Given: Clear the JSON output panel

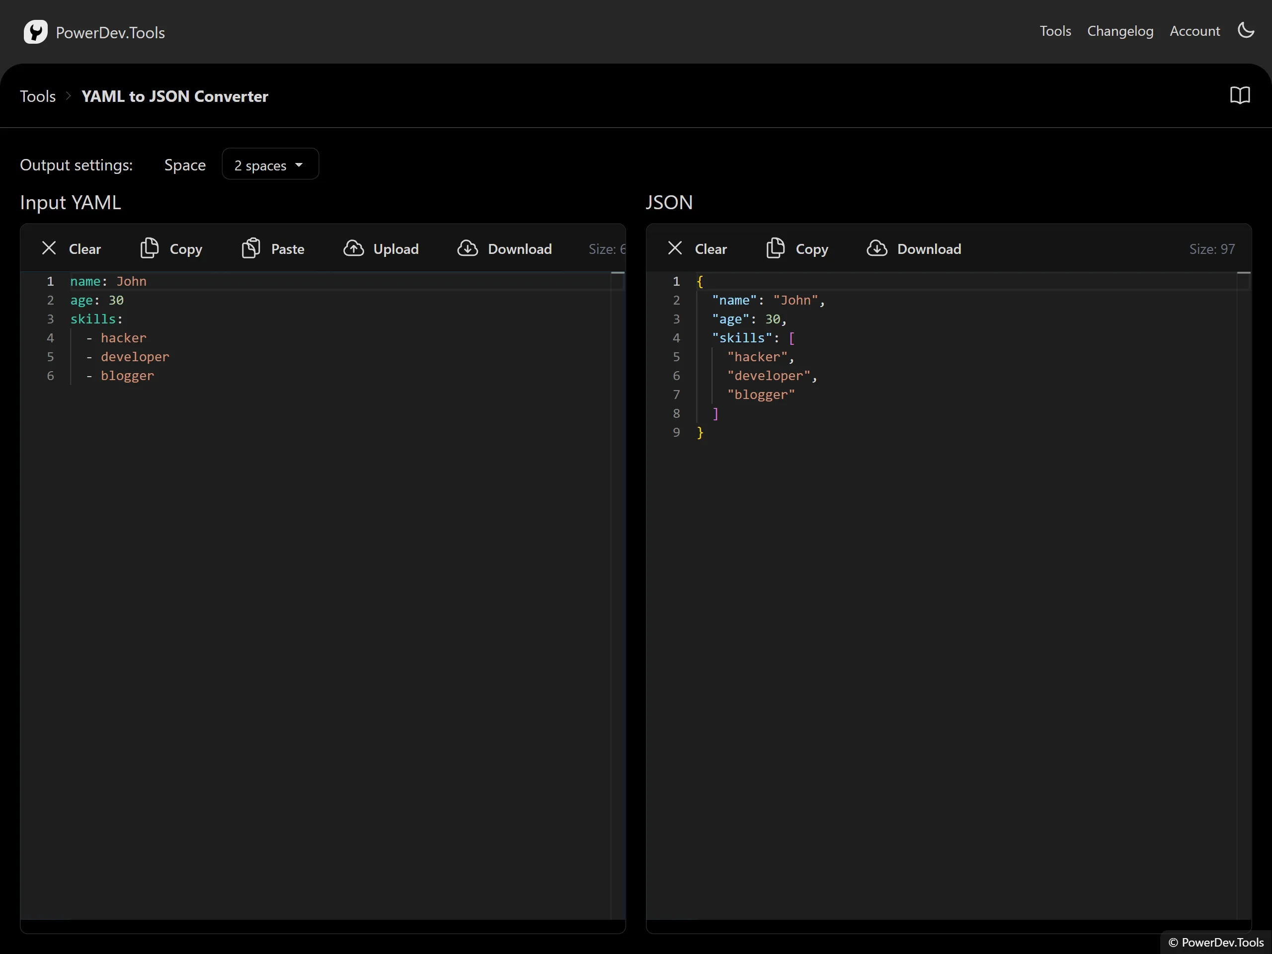Looking at the screenshot, I should pyautogui.click(x=697, y=249).
